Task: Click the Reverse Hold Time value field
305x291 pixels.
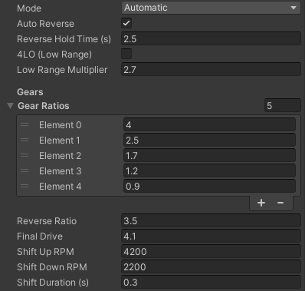Action: (211, 39)
